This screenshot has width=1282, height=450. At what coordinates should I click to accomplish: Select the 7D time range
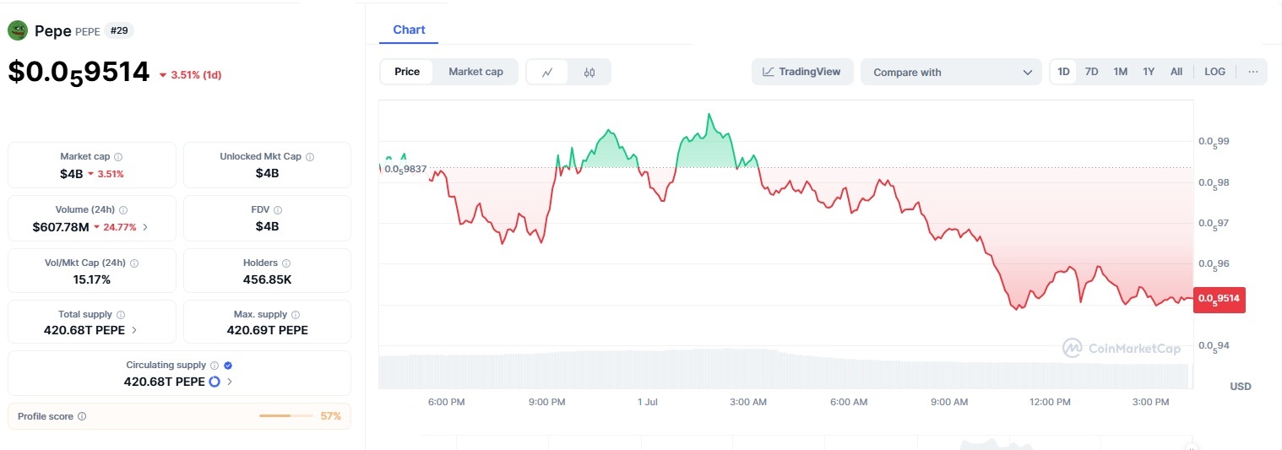1091,72
